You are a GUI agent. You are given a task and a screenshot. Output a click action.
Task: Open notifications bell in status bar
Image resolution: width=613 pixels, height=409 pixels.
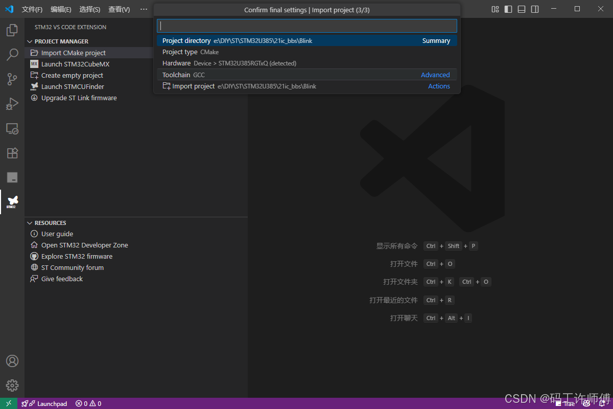[602, 403]
